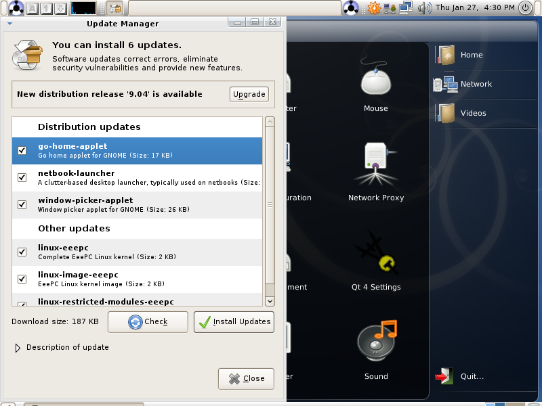Uncheck the linux-eeepc update checkbox

[22, 252]
